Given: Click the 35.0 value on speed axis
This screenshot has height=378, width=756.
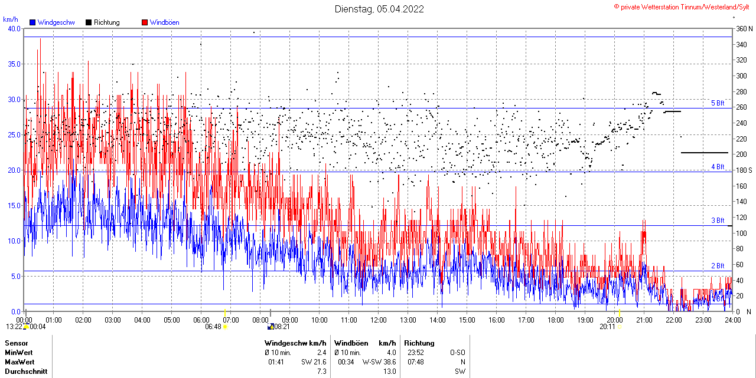Looking at the screenshot, I should [14, 64].
